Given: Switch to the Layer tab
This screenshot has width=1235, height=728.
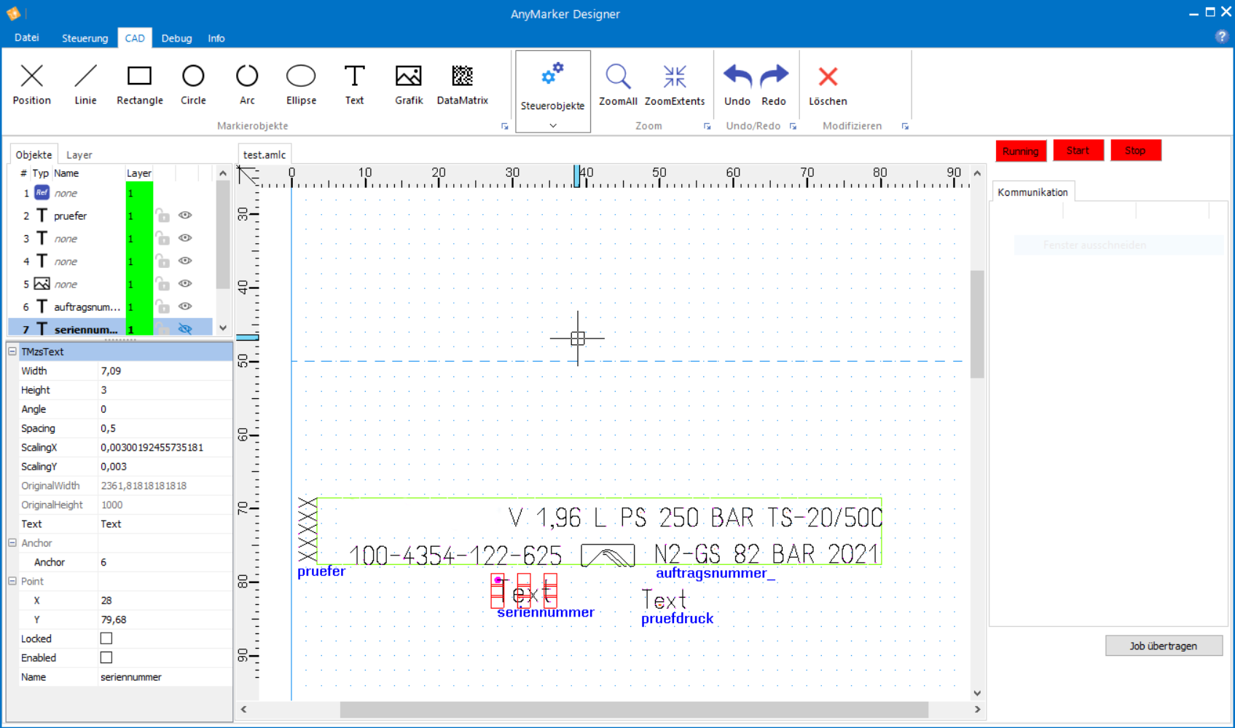Looking at the screenshot, I should [79, 155].
